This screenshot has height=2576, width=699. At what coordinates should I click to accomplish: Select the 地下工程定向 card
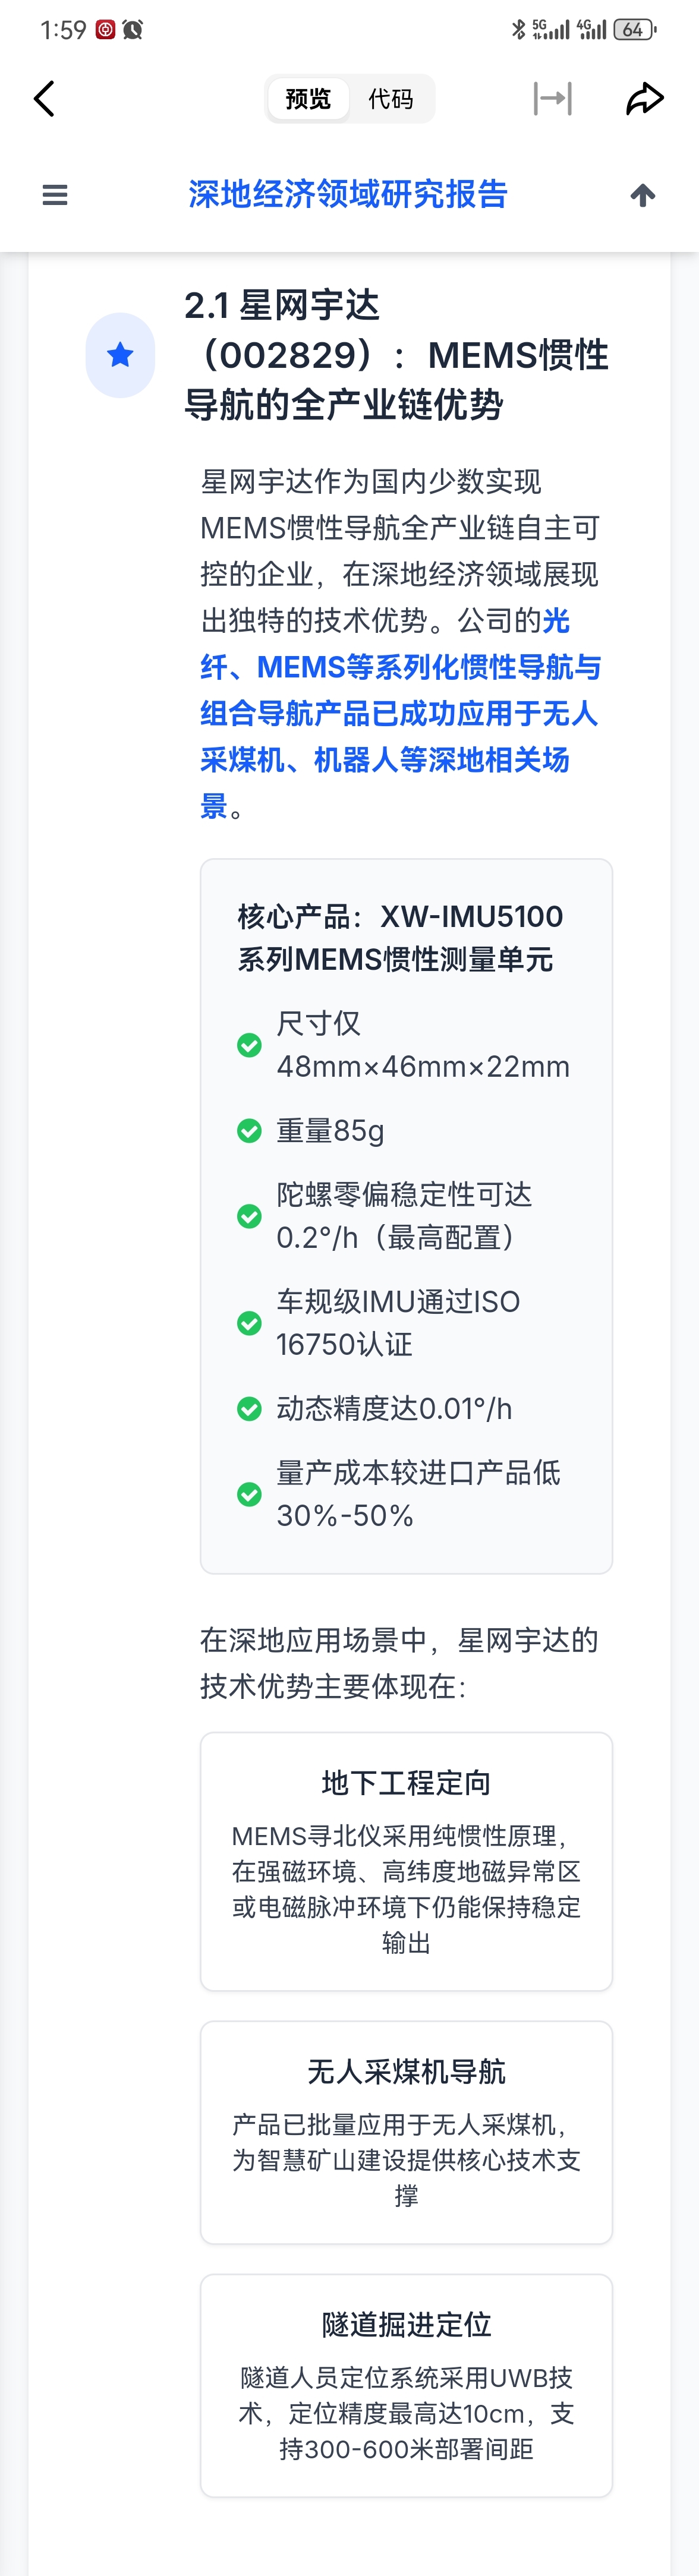[x=406, y=1861]
